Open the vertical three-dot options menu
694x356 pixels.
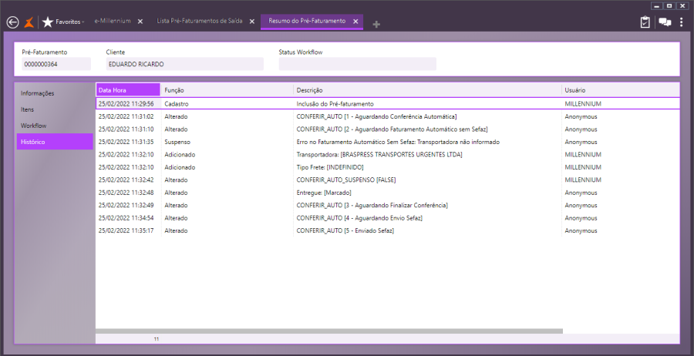[682, 22]
